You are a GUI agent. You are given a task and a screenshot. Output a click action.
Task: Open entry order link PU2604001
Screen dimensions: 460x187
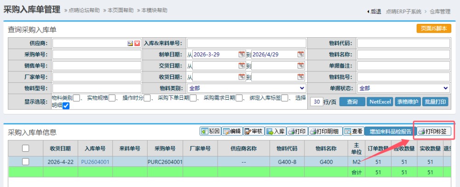click(95, 162)
